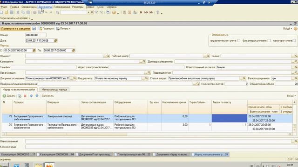Click the calendar toolbar icon
The height and width of the screenshot is (167, 298).
click(x=129, y=13)
